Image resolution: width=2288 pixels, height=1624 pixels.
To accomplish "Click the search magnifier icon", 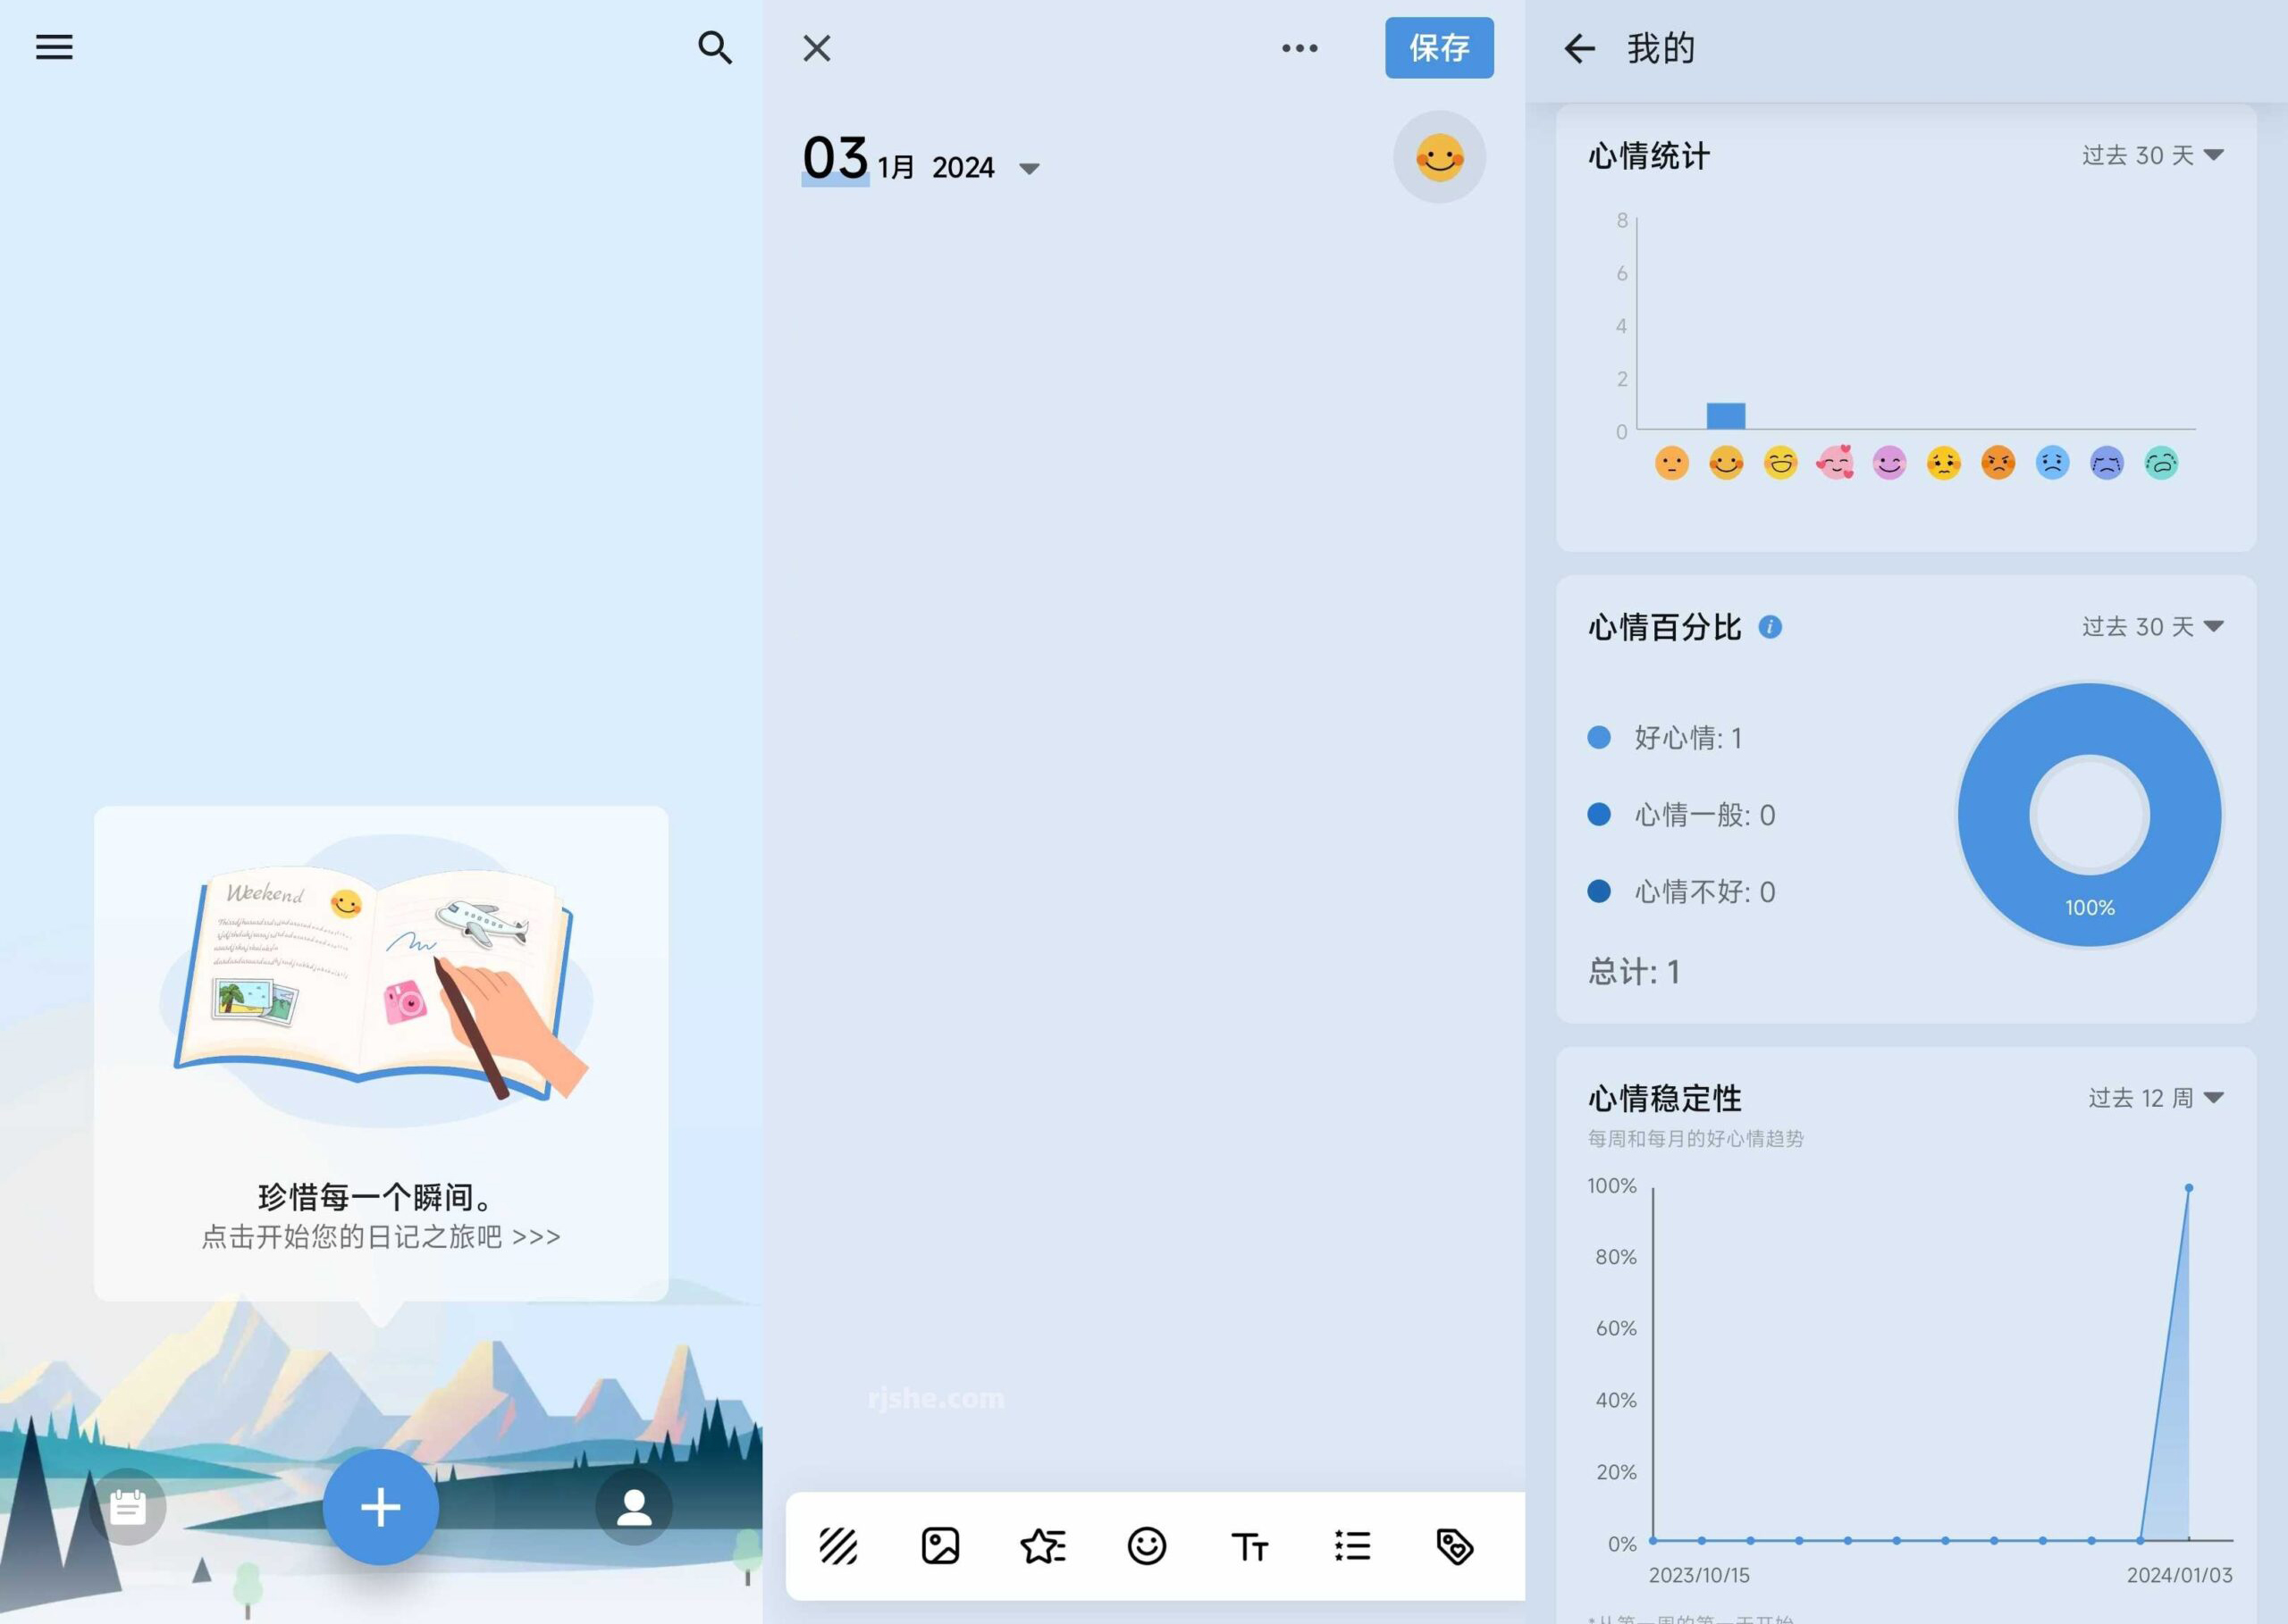I will (x=714, y=47).
